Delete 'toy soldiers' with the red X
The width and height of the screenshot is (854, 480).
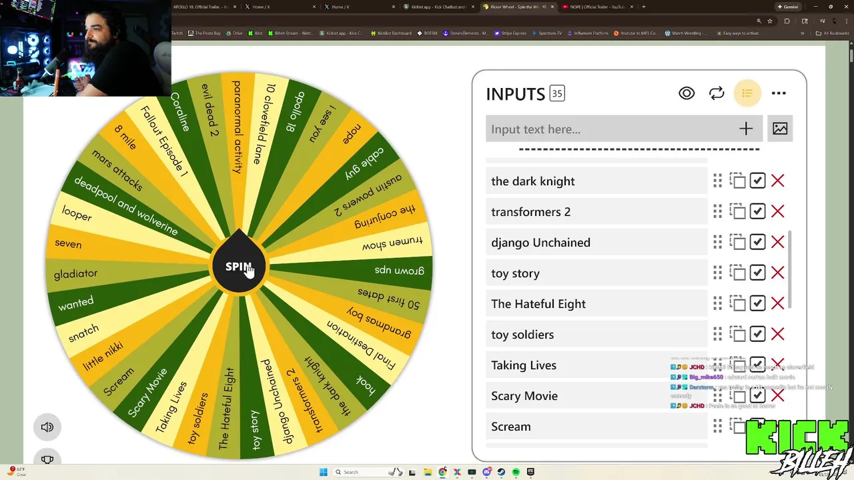777,334
